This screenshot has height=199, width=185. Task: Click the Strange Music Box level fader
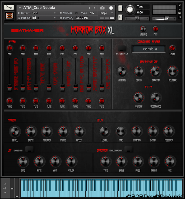pyautogui.click(x=10, y=87)
